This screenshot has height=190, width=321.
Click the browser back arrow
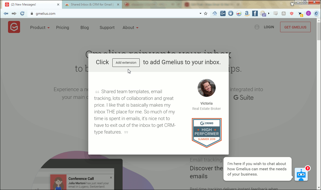(6, 13)
